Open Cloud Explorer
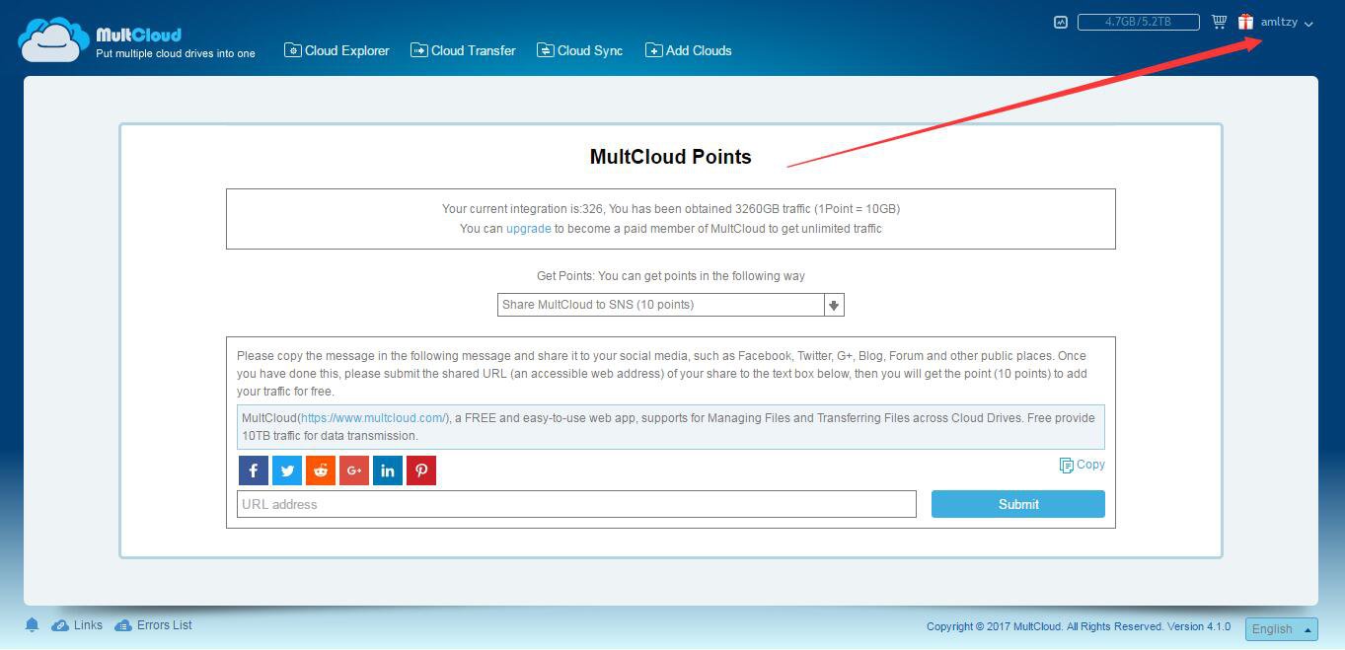This screenshot has height=650, width=1345. [336, 50]
